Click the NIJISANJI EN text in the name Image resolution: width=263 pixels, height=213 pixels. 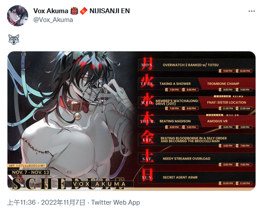point(110,11)
